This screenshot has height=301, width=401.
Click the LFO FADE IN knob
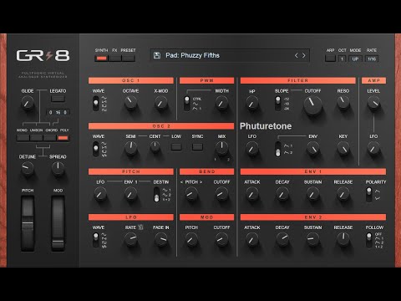pyautogui.click(x=161, y=239)
